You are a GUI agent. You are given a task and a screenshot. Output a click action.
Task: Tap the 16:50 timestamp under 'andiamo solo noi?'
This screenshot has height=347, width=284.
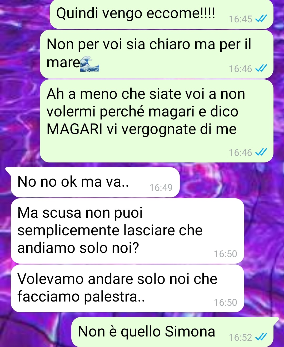[x=225, y=254]
